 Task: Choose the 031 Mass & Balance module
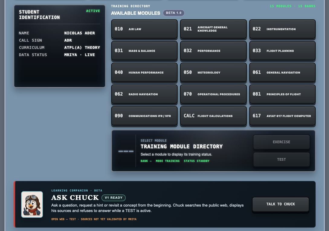pos(144,51)
